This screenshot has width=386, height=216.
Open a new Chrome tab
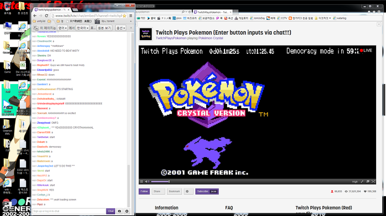coord(76,10)
